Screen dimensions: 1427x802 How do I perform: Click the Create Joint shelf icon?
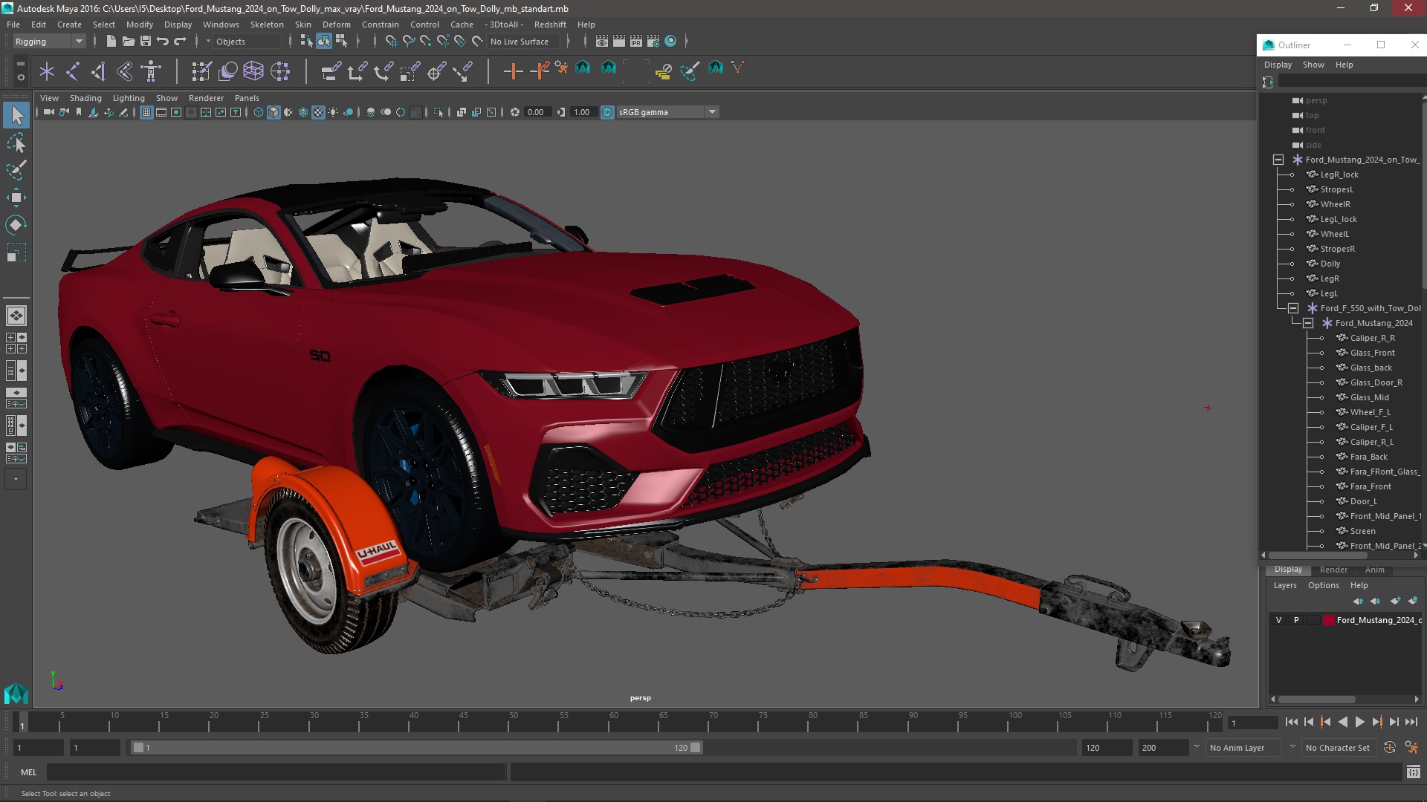click(x=73, y=71)
